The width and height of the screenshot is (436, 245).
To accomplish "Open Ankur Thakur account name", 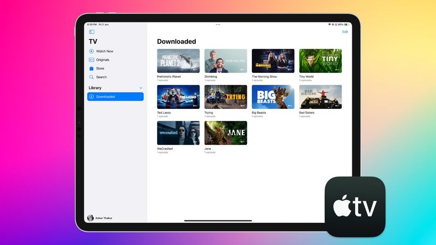I will point(104,218).
